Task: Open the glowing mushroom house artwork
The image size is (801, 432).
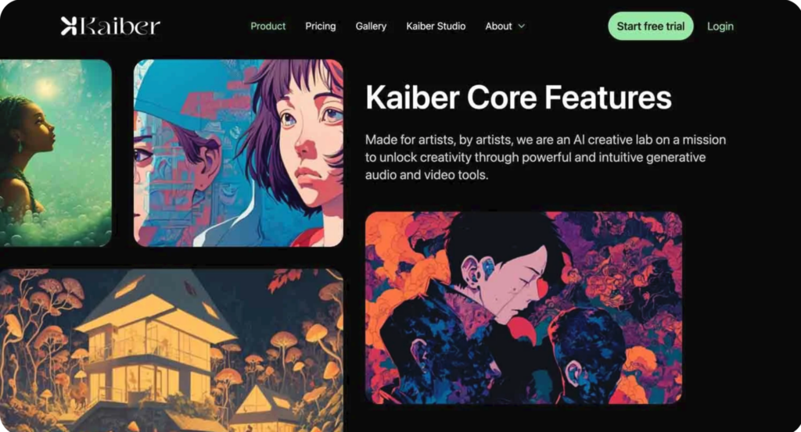Action: 171,351
